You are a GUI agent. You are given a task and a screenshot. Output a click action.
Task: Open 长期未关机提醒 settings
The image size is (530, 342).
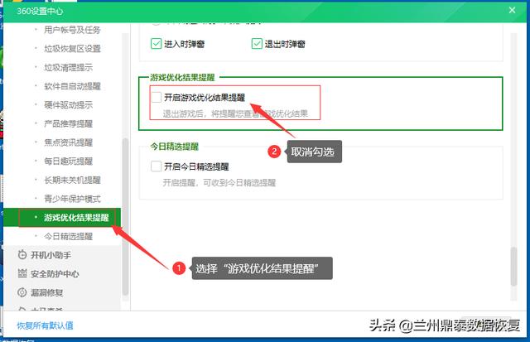click(72, 180)
